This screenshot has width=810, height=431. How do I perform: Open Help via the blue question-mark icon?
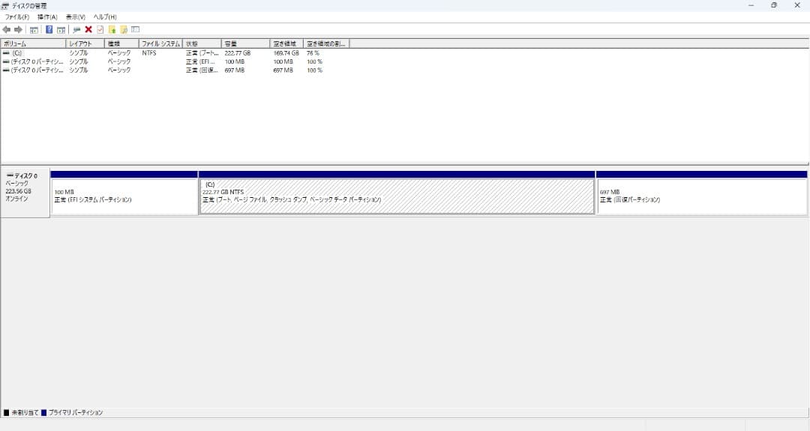(x=49, y=30)
